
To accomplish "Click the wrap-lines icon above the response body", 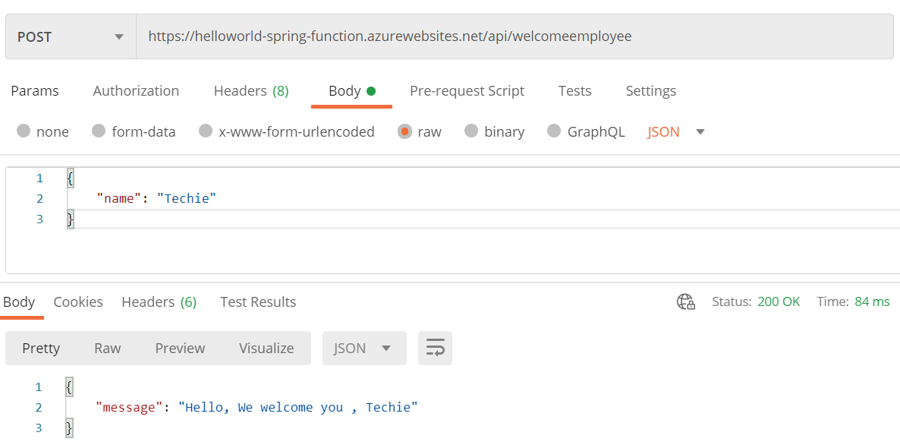I will tap(435, 348).
